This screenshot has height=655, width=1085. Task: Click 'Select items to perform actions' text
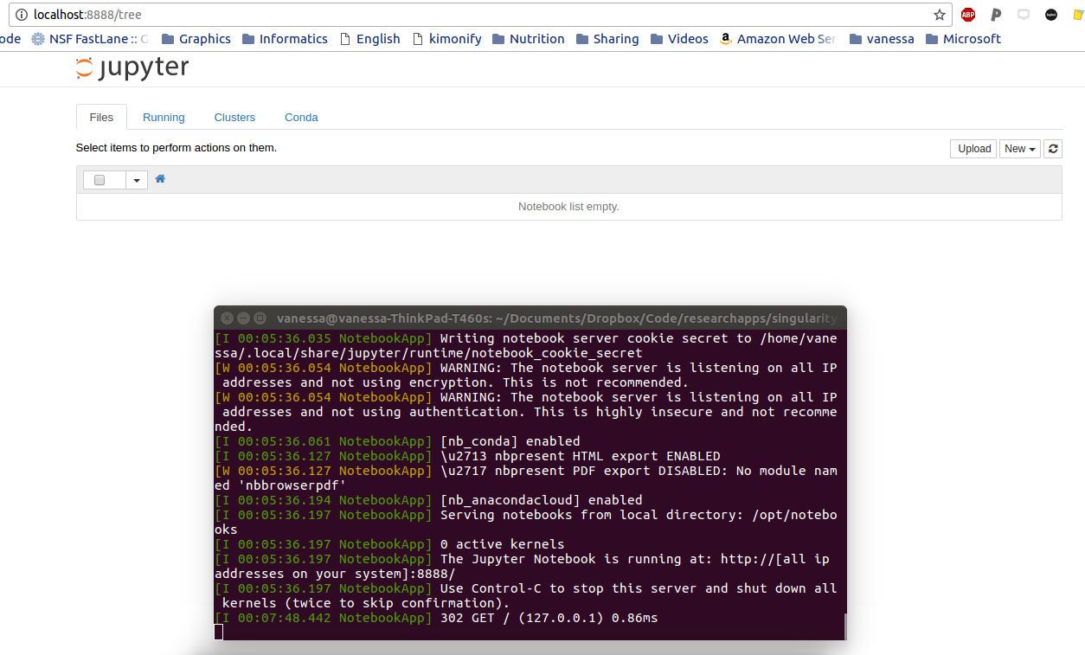pos(177,148)
